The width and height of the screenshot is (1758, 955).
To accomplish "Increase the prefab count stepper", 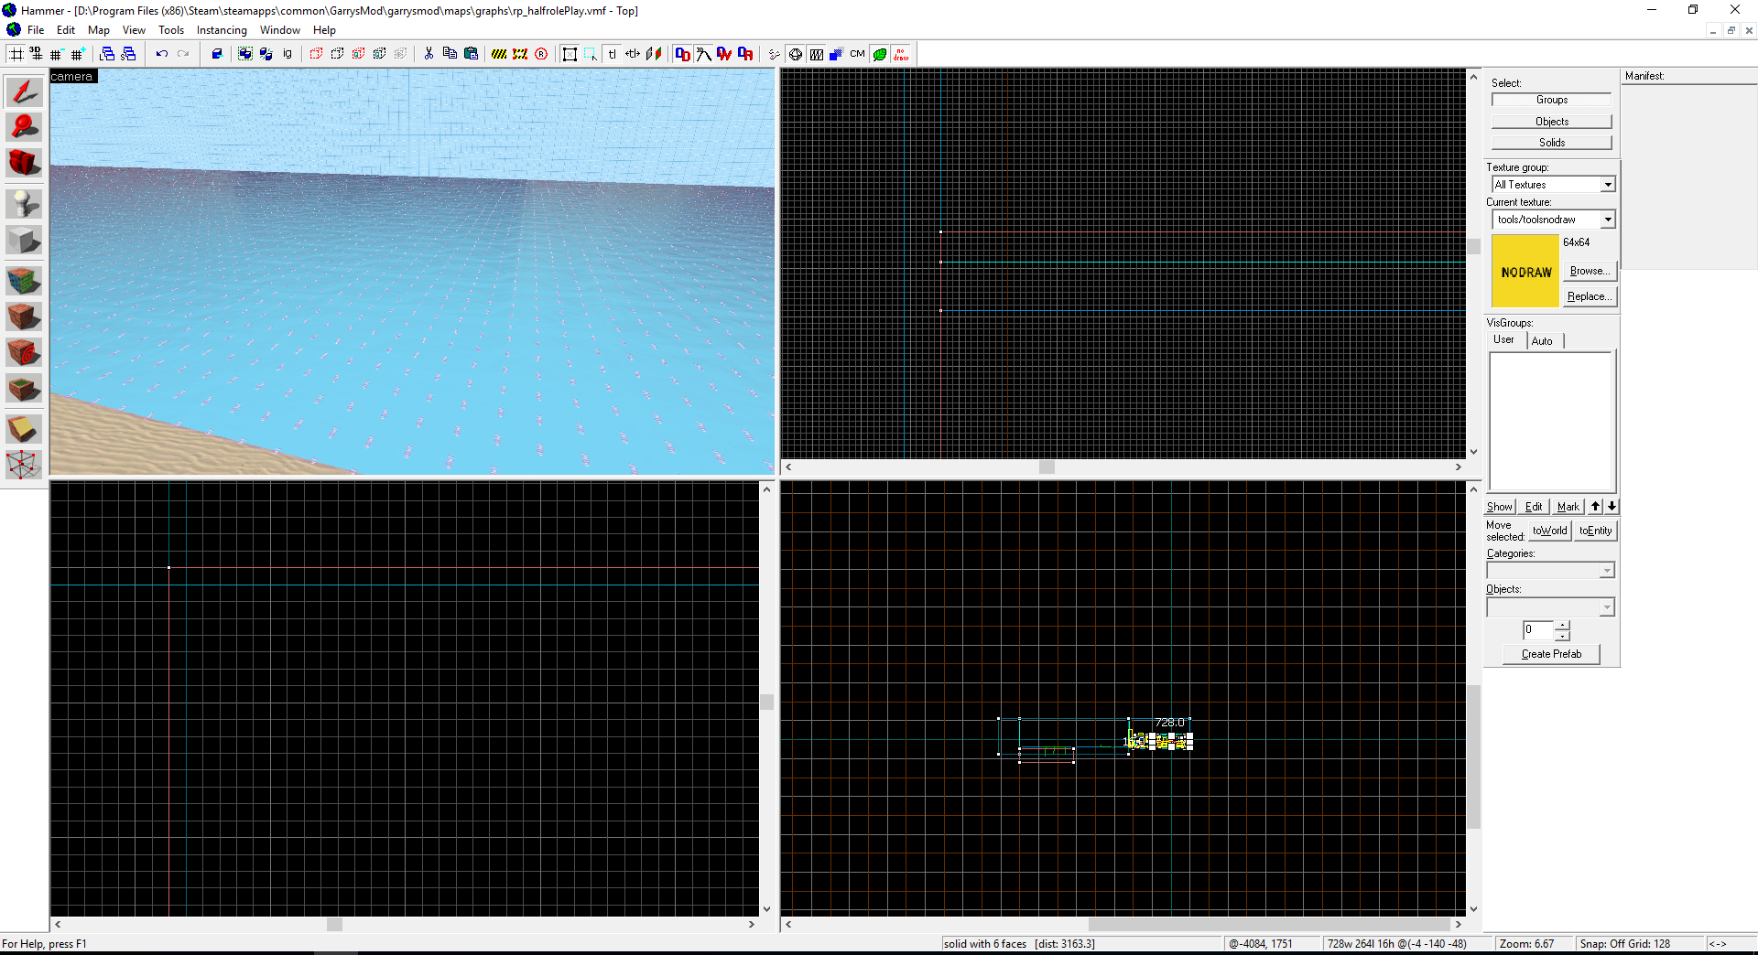I will [1562, 626].
